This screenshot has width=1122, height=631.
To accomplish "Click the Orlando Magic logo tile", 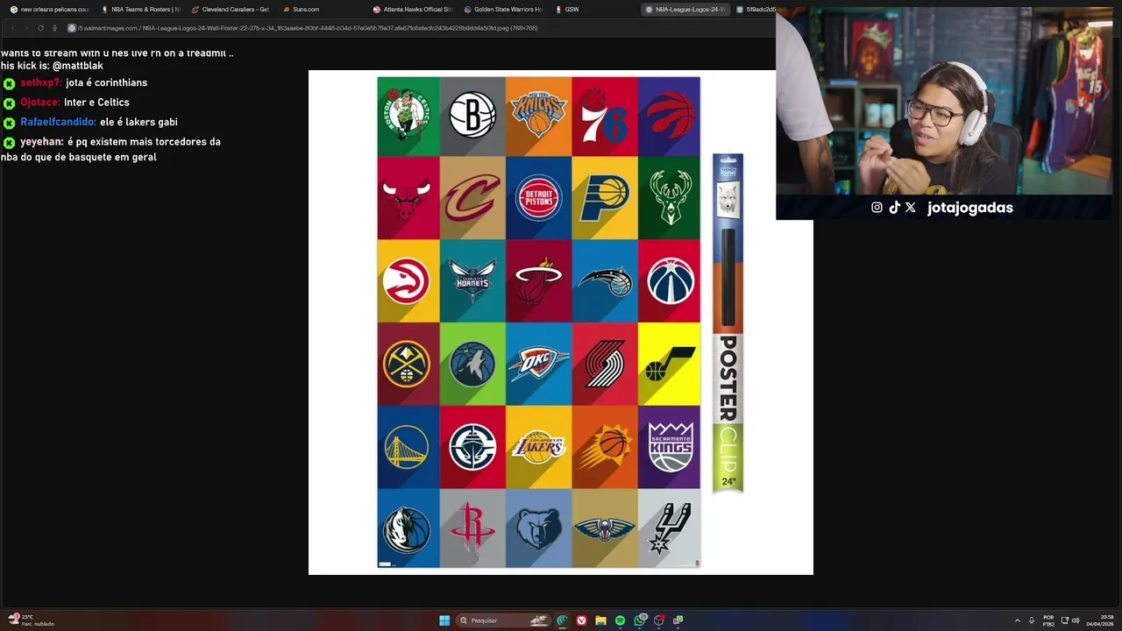I will [605, 280].
